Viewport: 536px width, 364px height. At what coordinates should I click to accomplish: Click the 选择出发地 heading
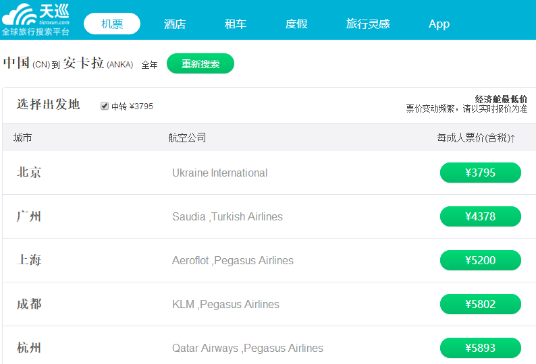tap(48, 104)
